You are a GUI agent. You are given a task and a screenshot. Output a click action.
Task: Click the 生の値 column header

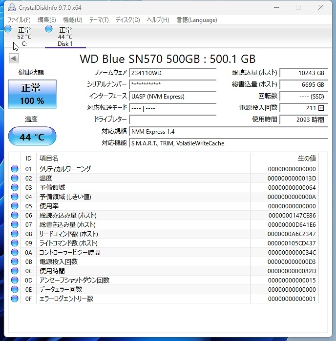tap(284, 159)
